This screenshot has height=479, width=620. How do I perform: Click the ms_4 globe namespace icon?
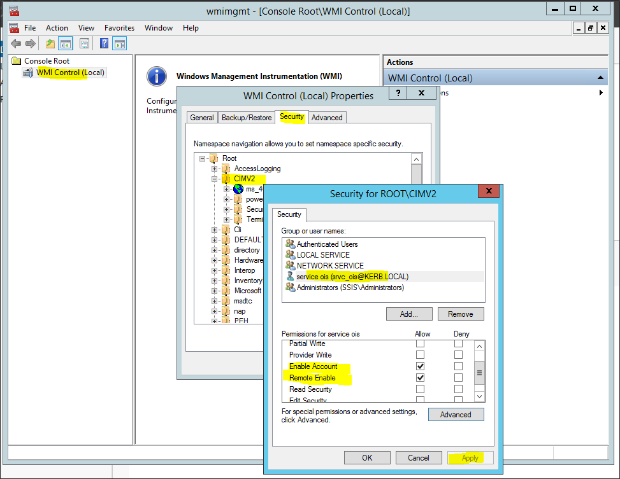[238, 189]
